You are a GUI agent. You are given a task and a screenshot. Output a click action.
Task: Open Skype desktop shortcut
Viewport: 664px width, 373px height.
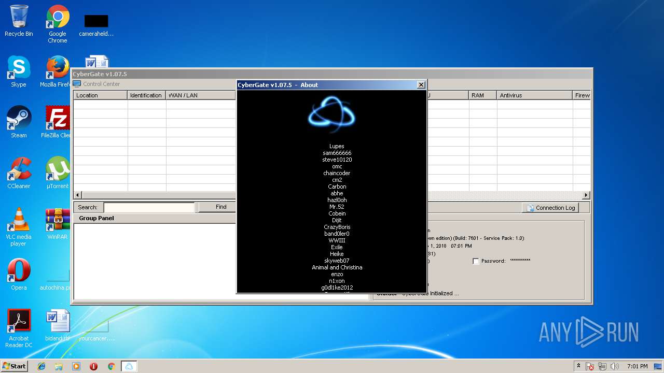[19, 71]
